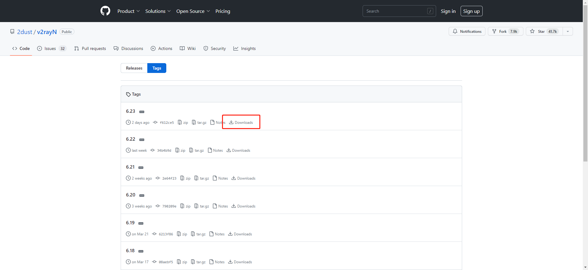The image size is (588, 270).
Task: Open the Actions tab
Action: click(161, 48)
